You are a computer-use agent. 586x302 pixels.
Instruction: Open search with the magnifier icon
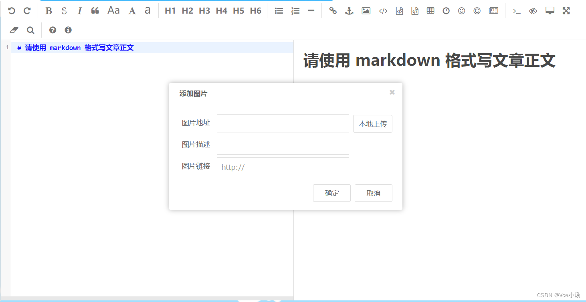point(30,30)
